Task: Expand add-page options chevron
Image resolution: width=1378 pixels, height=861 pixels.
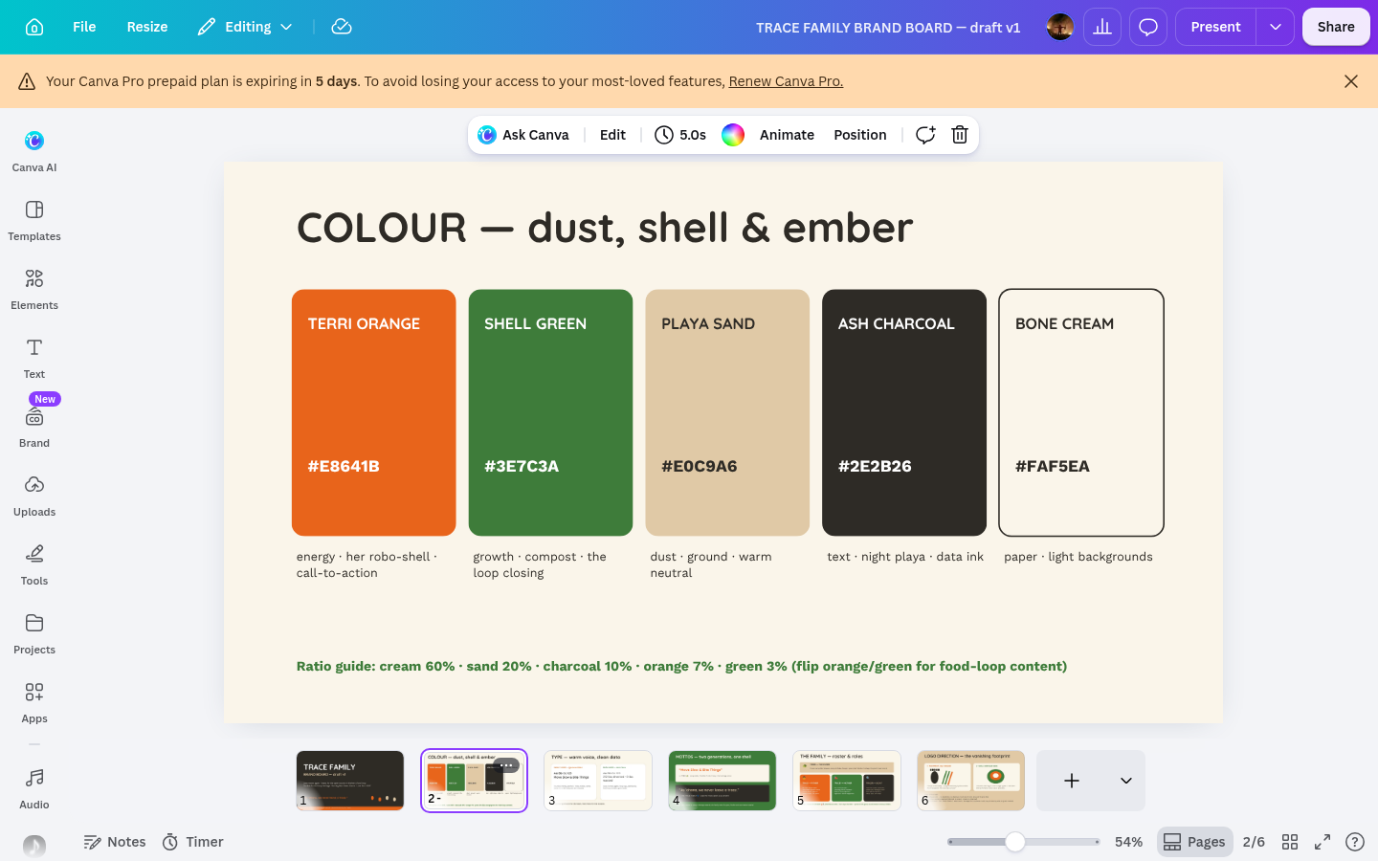Action: pyautogui.click(x=1126, y=781)
